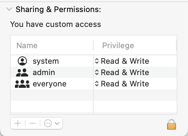Remove selected user with the minus button
The image size is (188, 136).
click(x=33, y=123)
